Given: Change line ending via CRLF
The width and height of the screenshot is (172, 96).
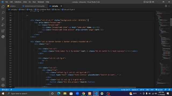Looking at the screenshot, I should click(x=148, y=90).
